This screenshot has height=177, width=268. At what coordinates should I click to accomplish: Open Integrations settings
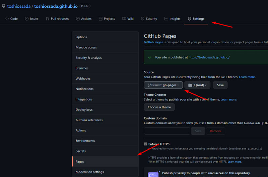105,99
